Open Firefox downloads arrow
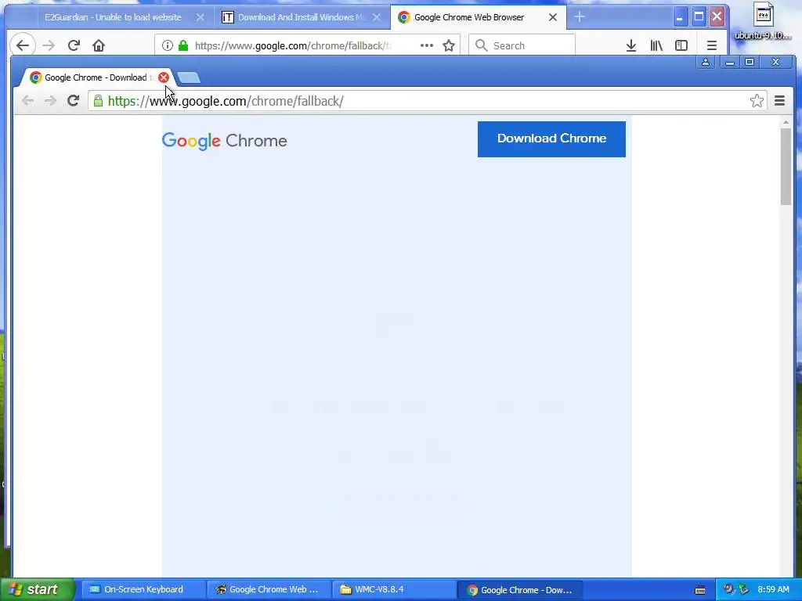Viewport: 802px width, 601px height. (x=631, y=45)
